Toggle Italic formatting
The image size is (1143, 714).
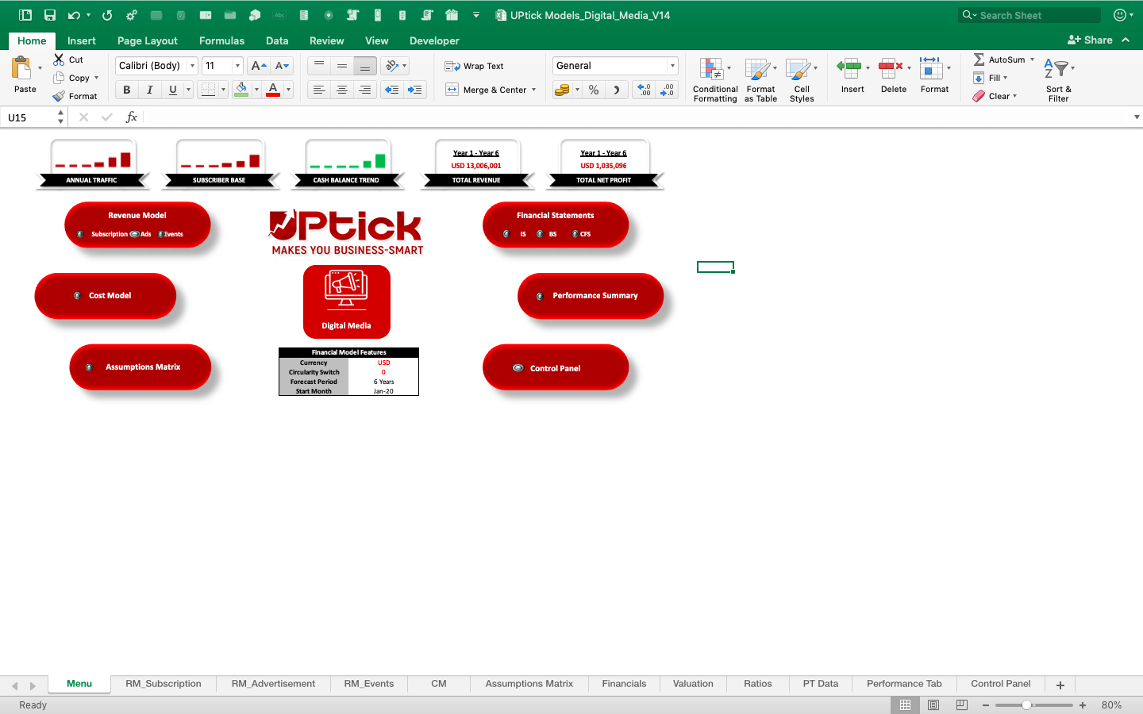pos(149,90)
